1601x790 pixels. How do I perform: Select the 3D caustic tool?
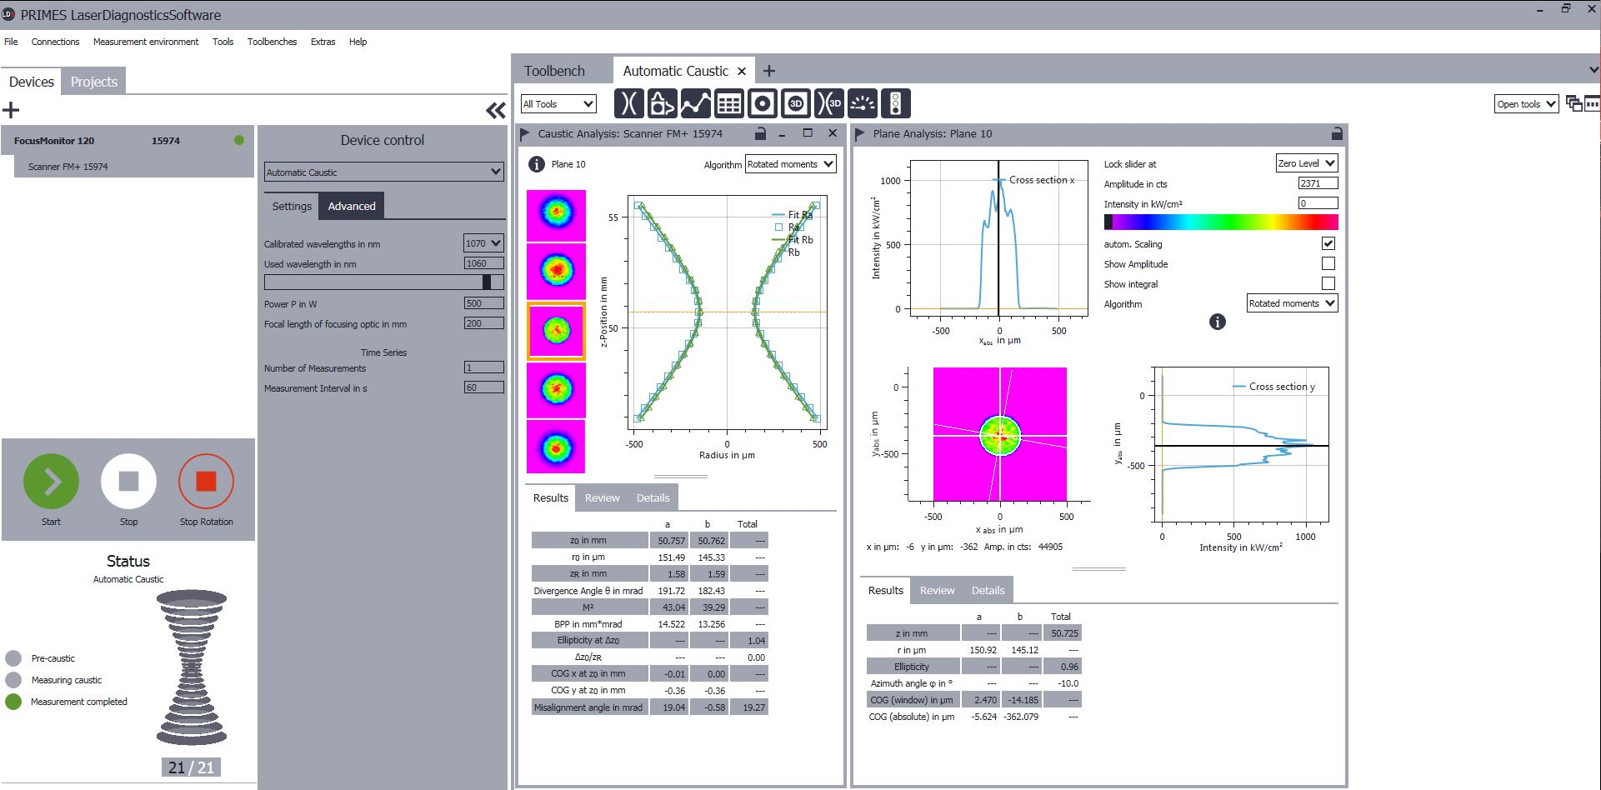[x=829, y=102]
